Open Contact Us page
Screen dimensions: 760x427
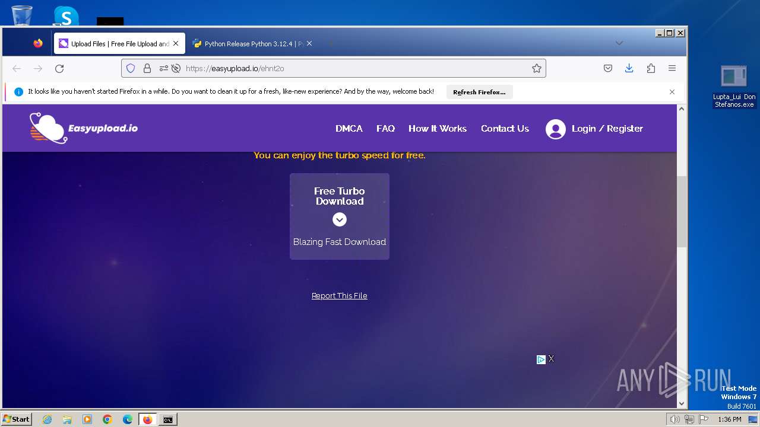505,129
